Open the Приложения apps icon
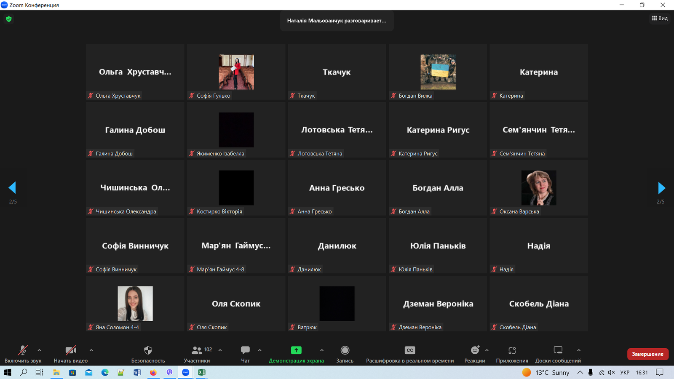 click(512, 350)
